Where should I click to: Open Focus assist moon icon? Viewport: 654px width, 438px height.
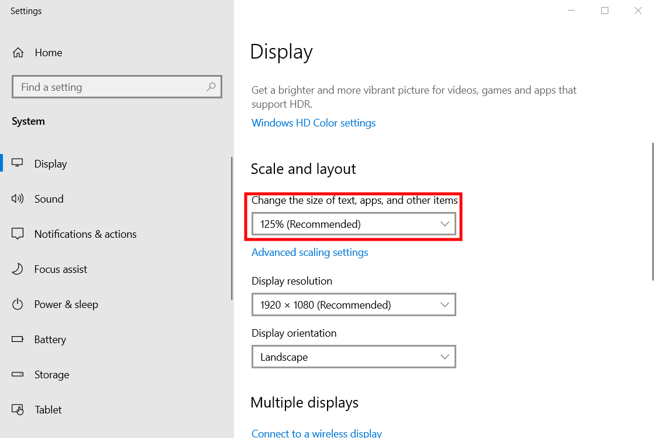point(18,269)
